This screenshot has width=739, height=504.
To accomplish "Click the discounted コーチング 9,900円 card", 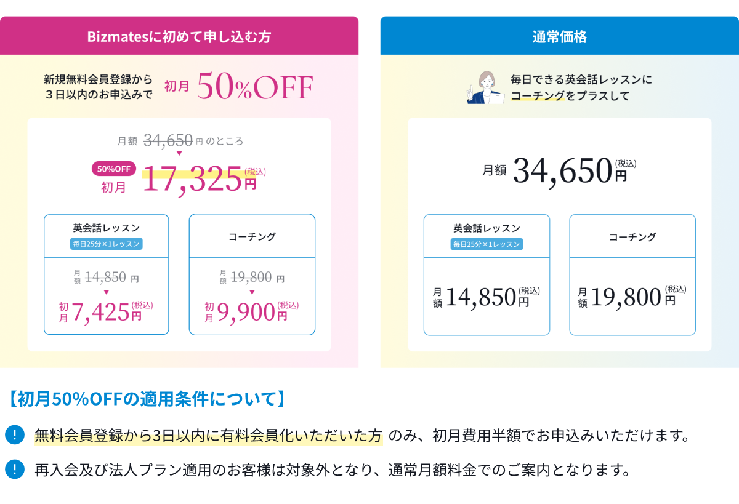I will click(x=252, y=274).
